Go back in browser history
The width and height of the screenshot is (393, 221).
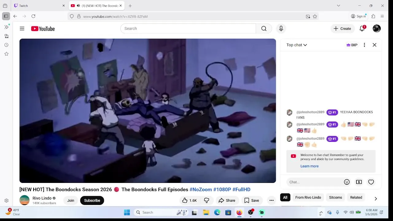(x=15, y=16)
